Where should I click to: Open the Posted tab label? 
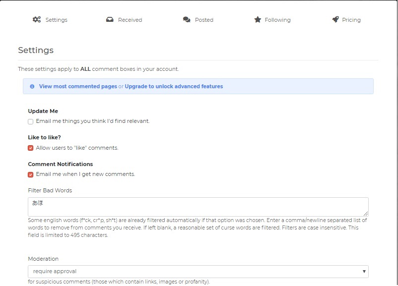pyautogui.click(x=204, y=20)
